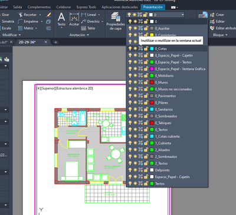Screen dimensions: 236x215
Task: Click red color swatch of 0_Pilares
Action: 152,102
